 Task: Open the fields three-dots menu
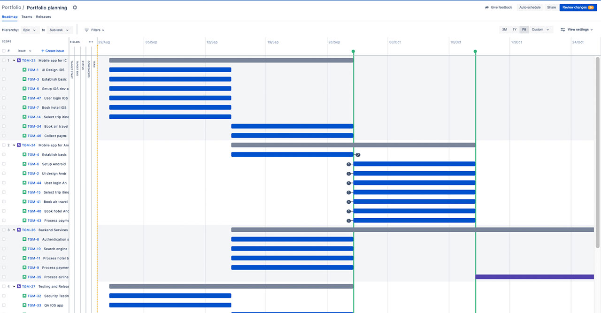coord(91,42)
